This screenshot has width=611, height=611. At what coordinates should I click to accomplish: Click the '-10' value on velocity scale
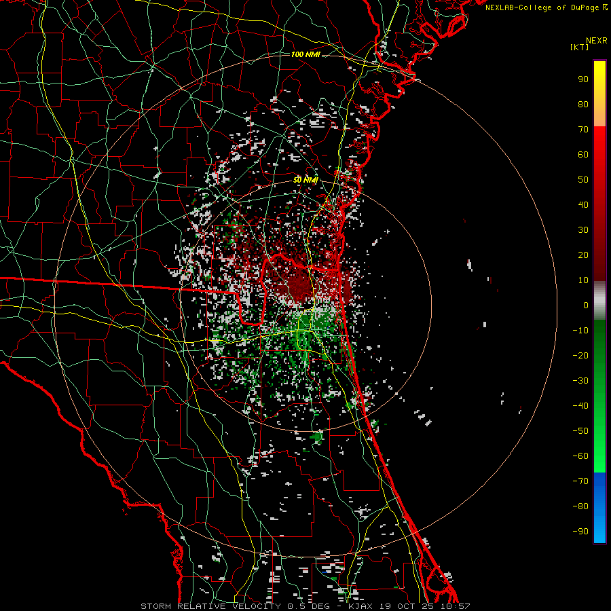point(580,331)
